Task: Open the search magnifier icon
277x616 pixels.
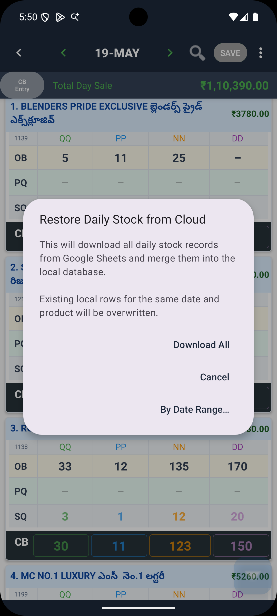Action: click(197, 53)
